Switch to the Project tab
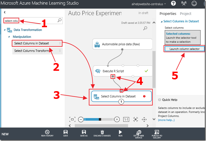 185,14
